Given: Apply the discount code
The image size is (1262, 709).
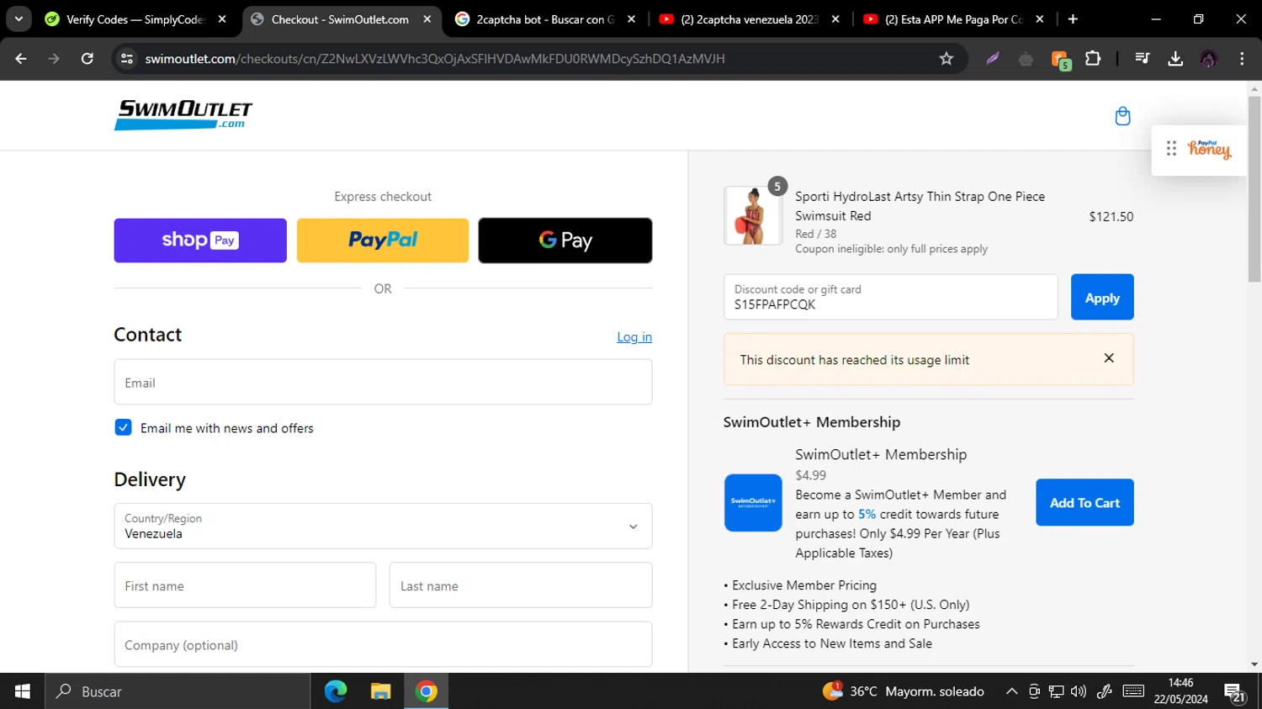Looking at the screenshot, I should (x=1102, y=297).
